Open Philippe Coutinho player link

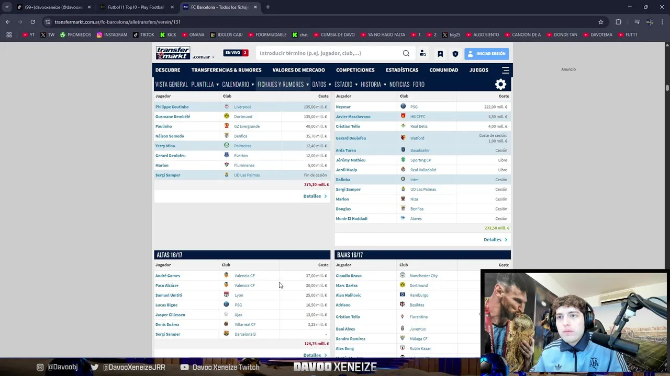172,107
